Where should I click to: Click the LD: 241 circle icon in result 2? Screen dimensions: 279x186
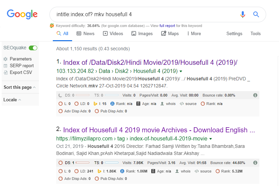[x=77, y=171]
